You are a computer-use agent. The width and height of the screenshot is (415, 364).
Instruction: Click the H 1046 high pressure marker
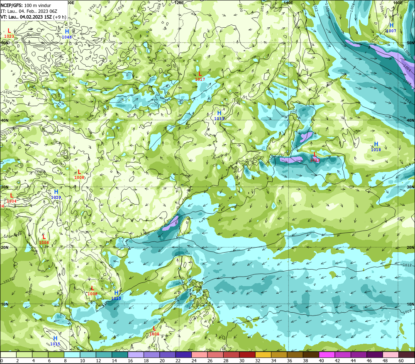coord(67,34)
